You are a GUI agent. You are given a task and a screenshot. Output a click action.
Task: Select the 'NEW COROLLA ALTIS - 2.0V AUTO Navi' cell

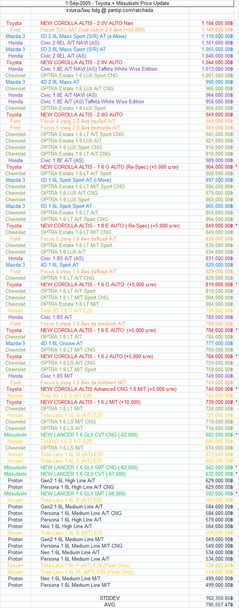(87, 23)
